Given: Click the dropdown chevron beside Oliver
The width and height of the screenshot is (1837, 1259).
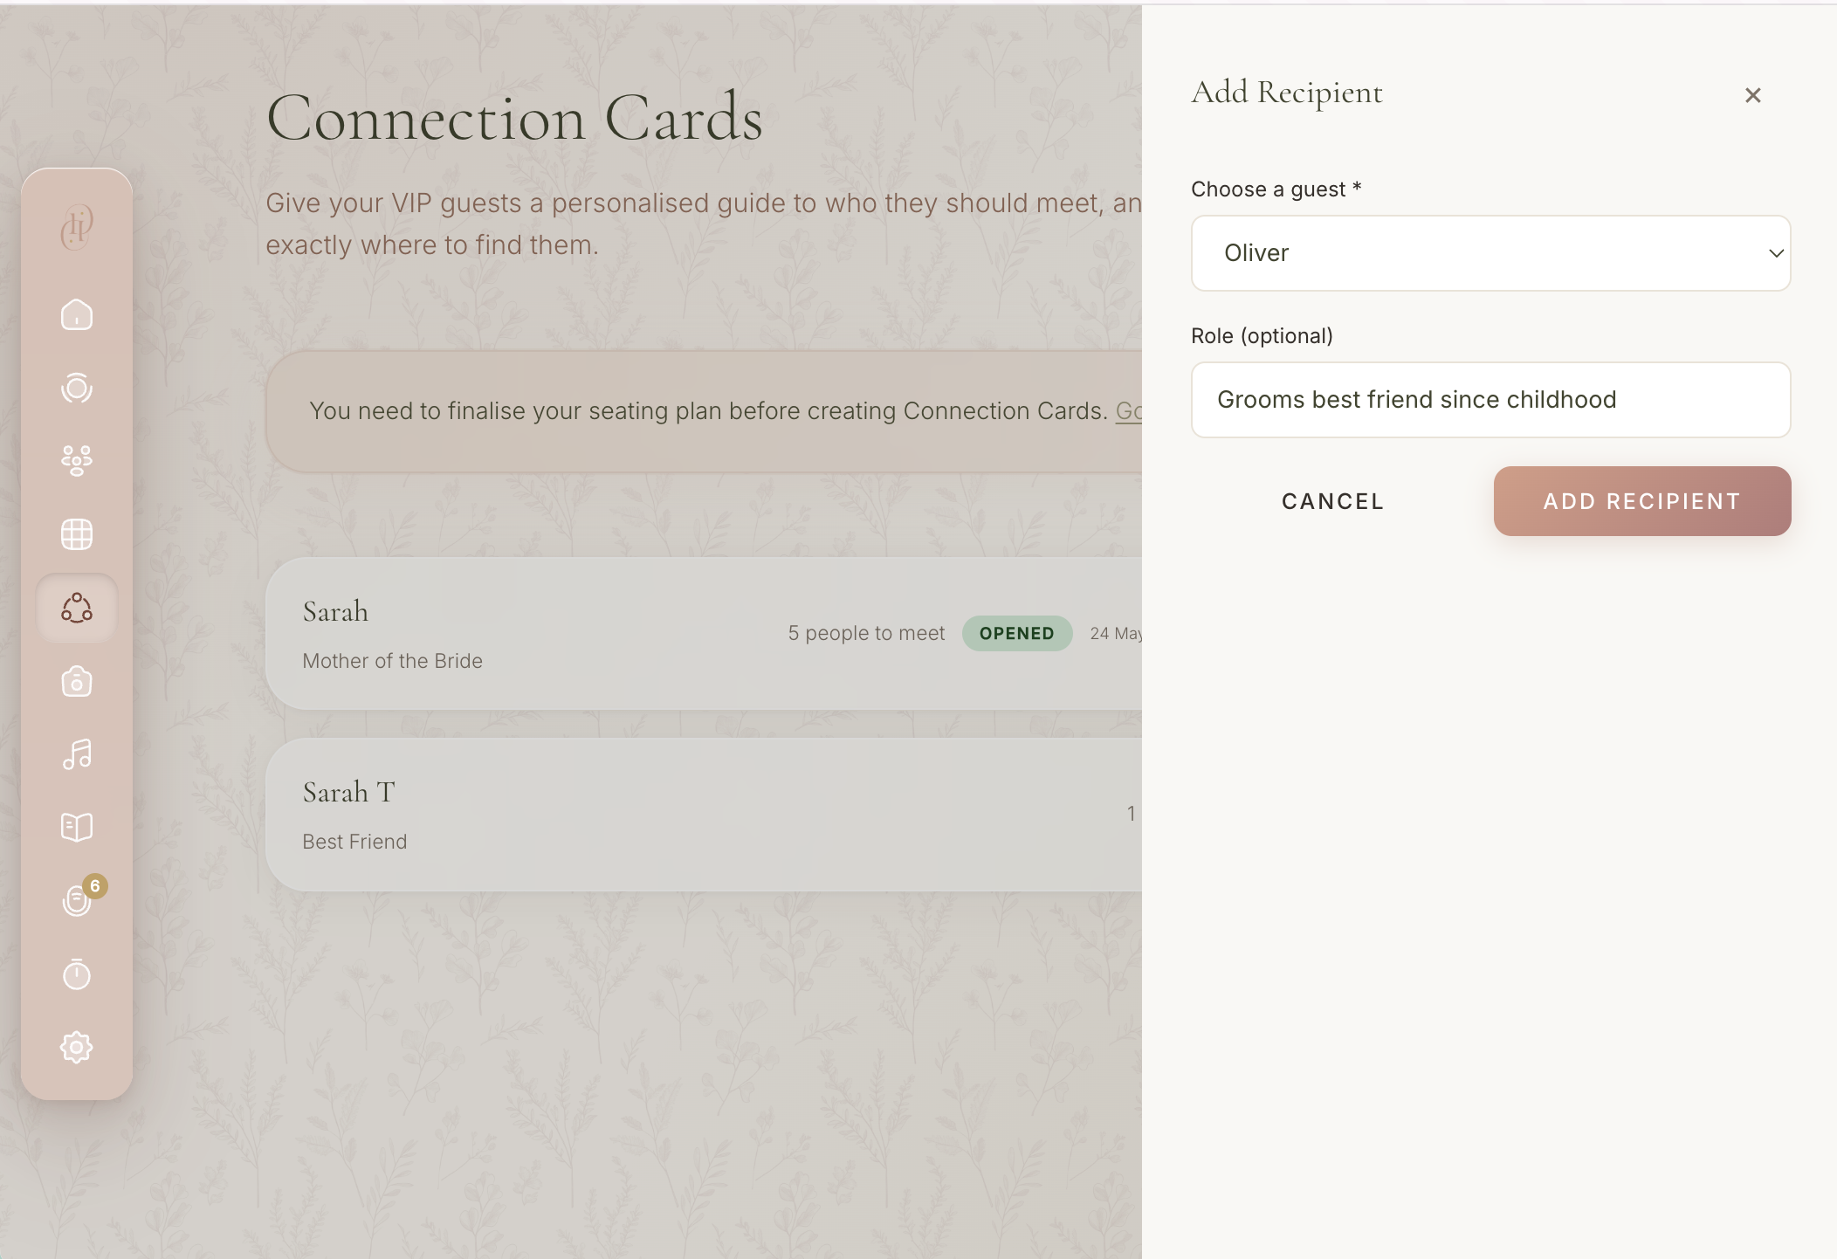Looking at the screenshot, I should tap(1775, 253).
